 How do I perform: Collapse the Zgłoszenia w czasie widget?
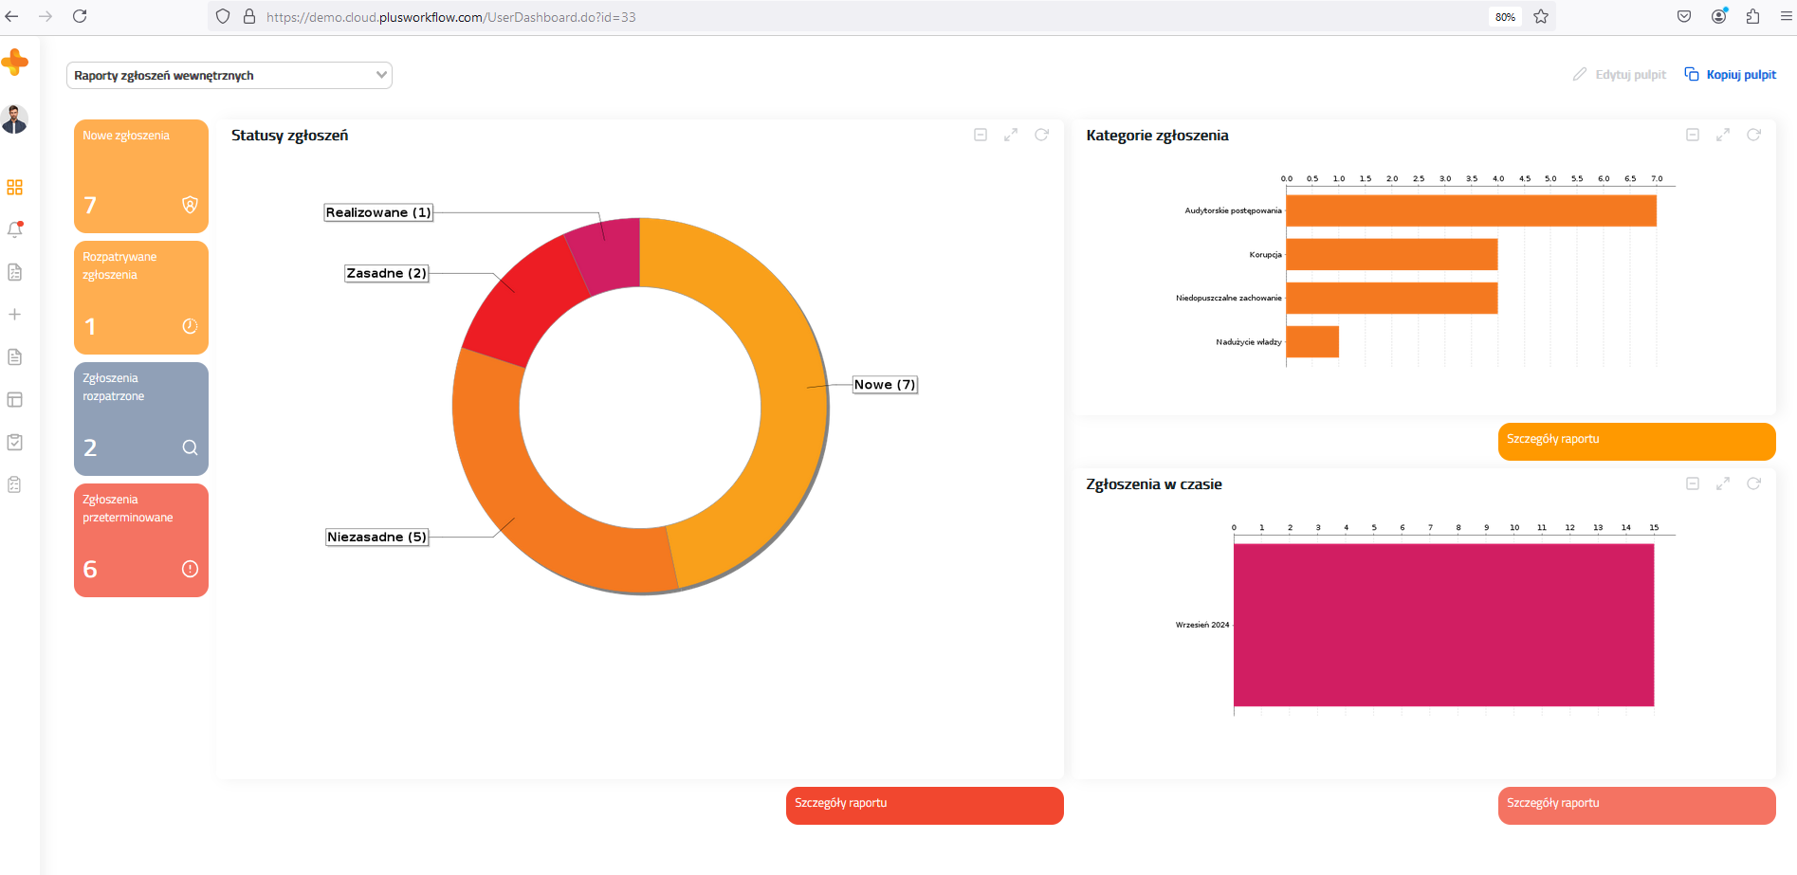click(x=1693, y=484)
